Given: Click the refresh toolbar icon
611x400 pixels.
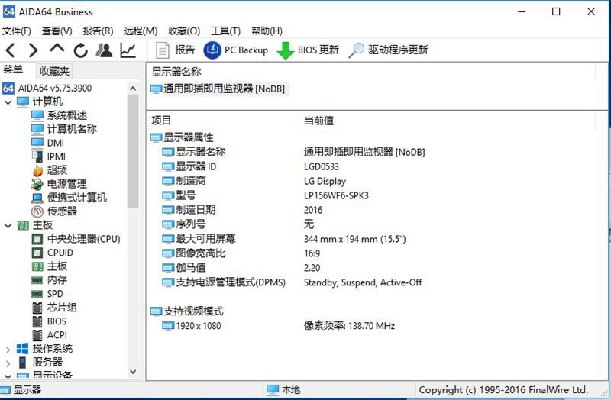Looking at the screenshot, I should coord(80,50).
